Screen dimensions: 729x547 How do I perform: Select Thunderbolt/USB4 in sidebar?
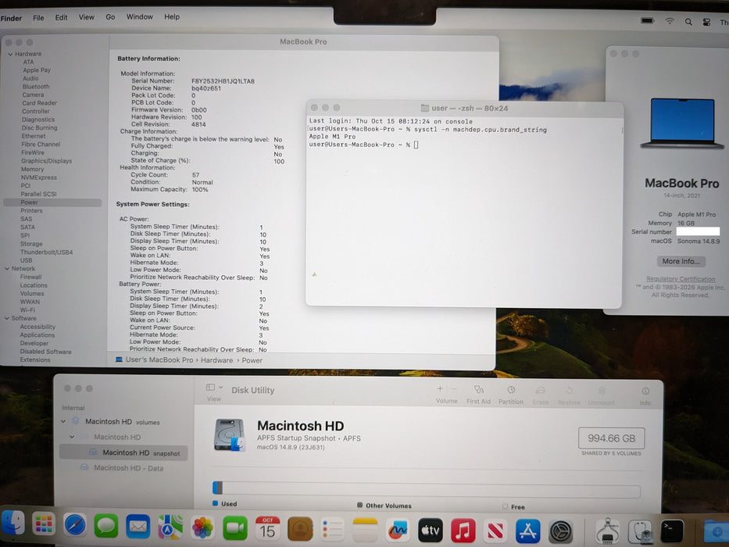(x=47, y=252)
